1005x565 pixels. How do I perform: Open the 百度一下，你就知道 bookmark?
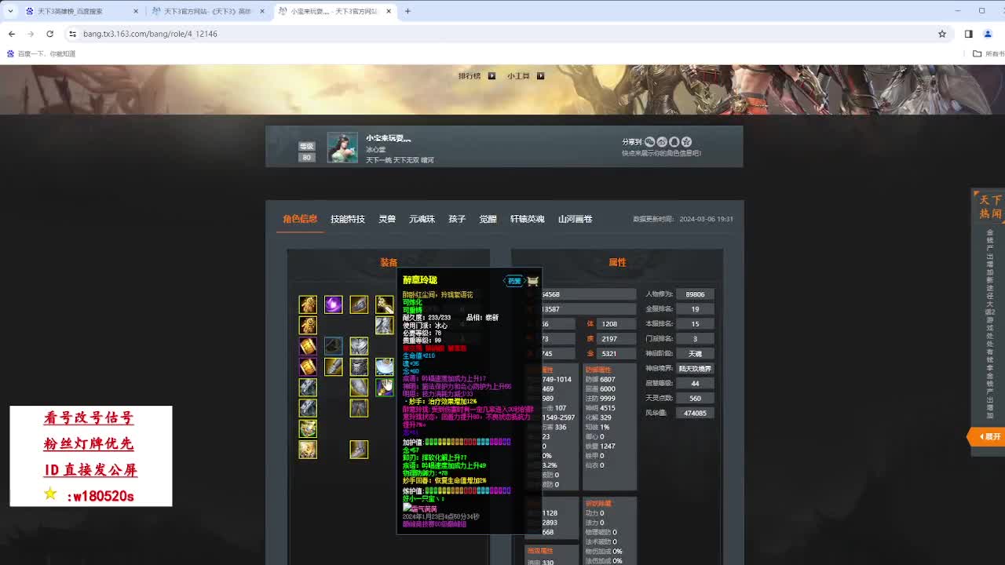coord(41,53)
